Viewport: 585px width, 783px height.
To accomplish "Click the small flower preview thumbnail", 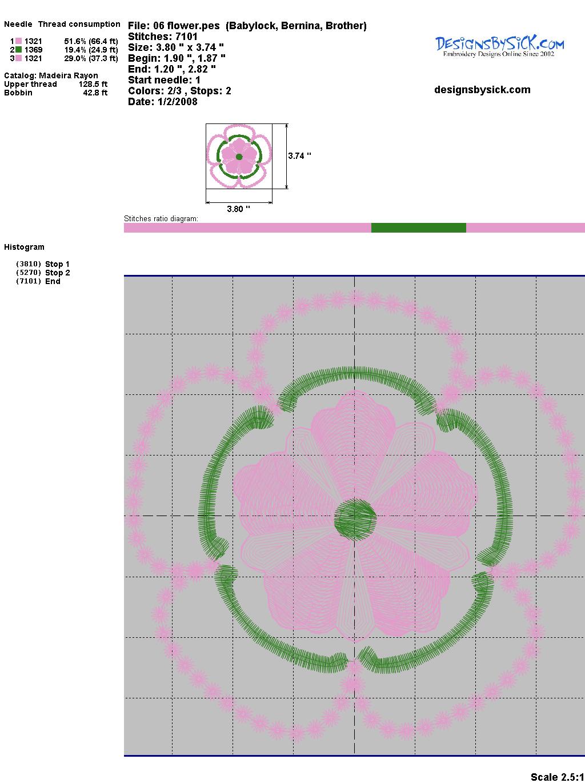I will tap(239, 156).
